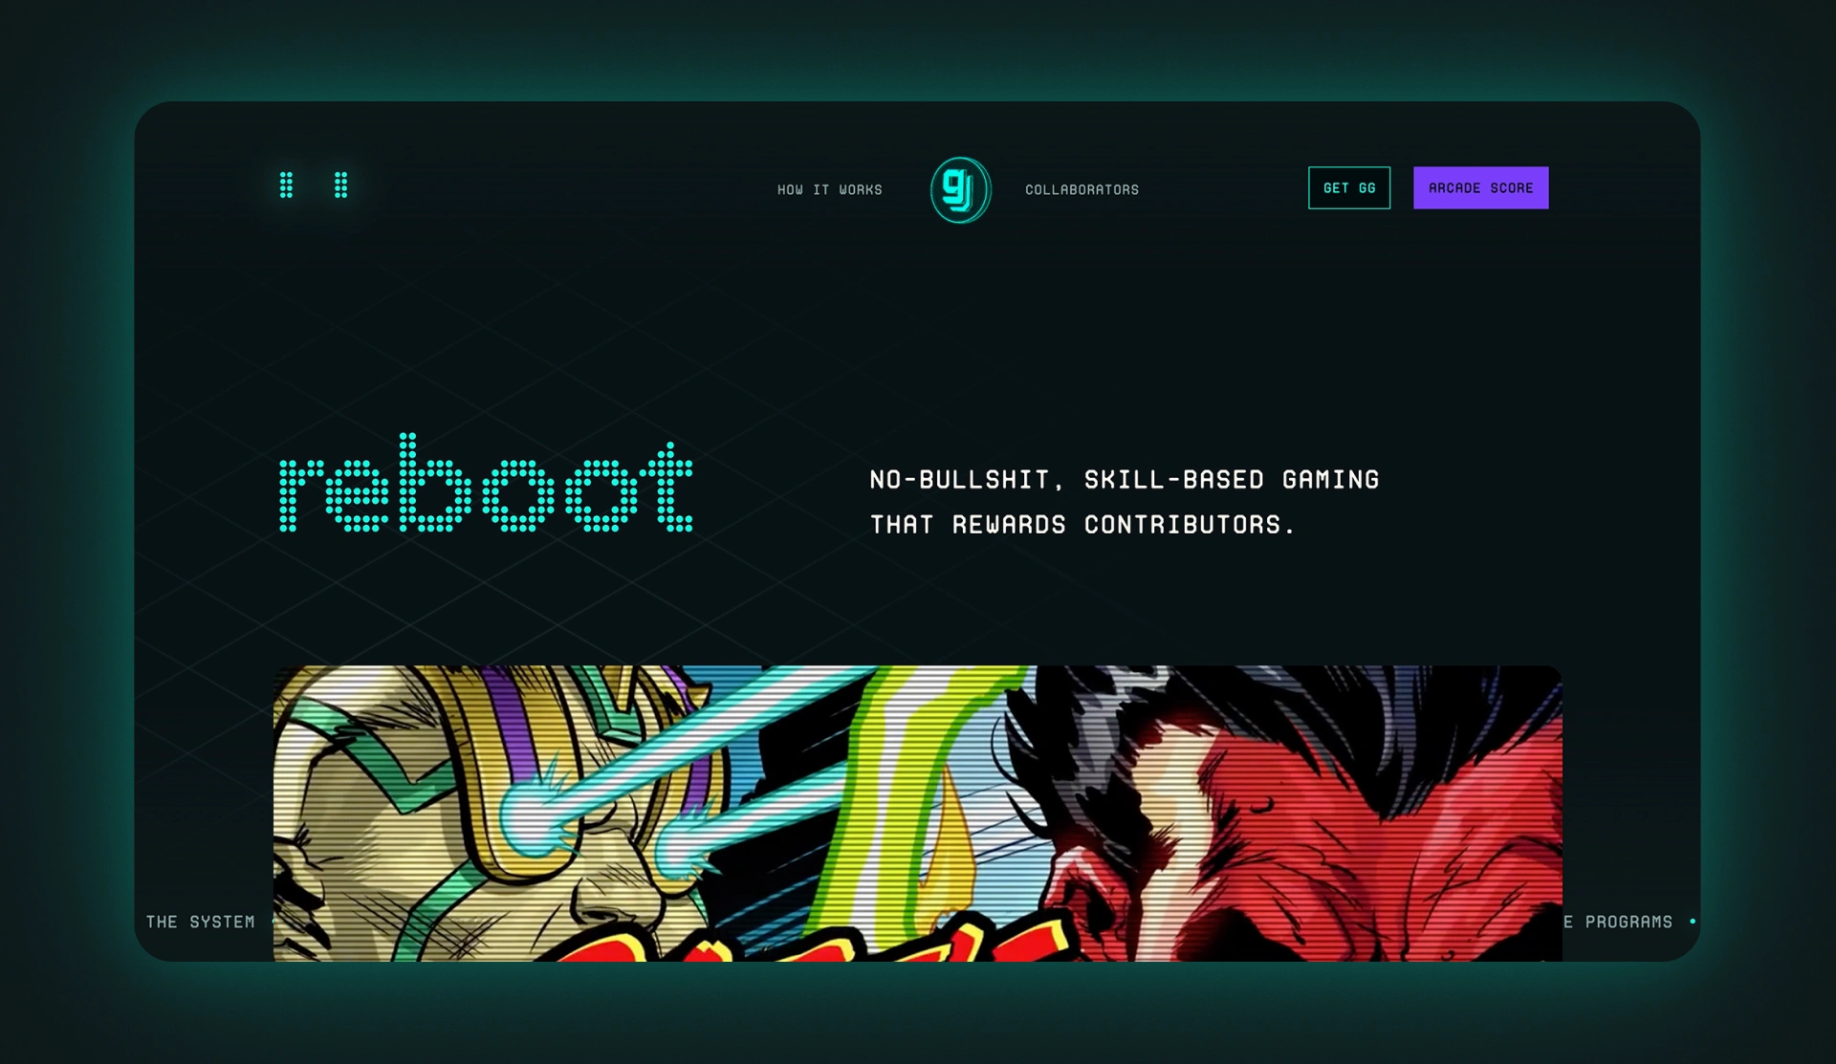Click the Get GG button
This screenshot has height=1064, width=1836.
[x=1349, y=188]
